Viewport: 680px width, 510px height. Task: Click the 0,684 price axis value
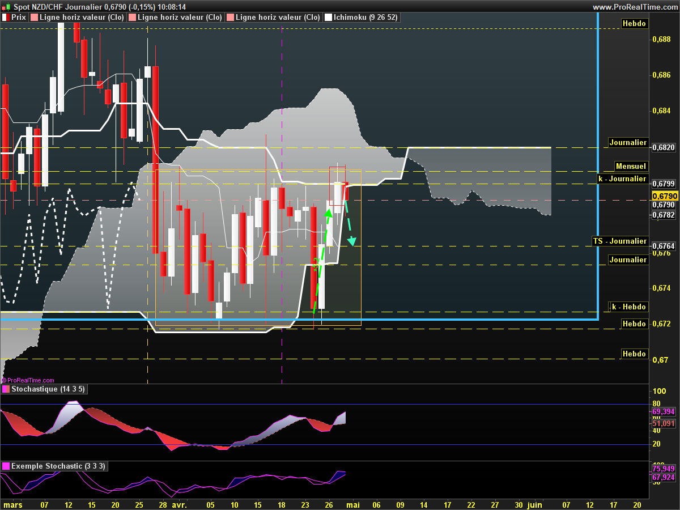coord(661,111)
